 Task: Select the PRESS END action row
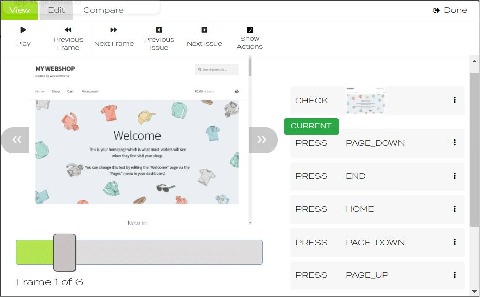[377, 176]
